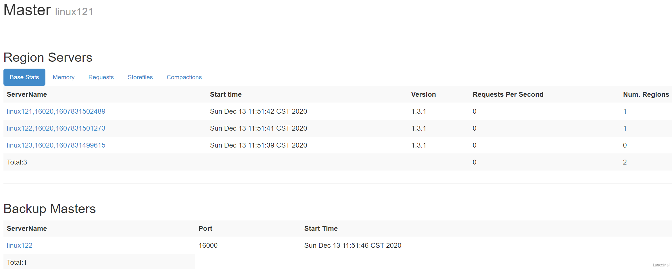Switch to the Memory tab
The height and width of the screenshot is (269, 672).
point(64,77)
